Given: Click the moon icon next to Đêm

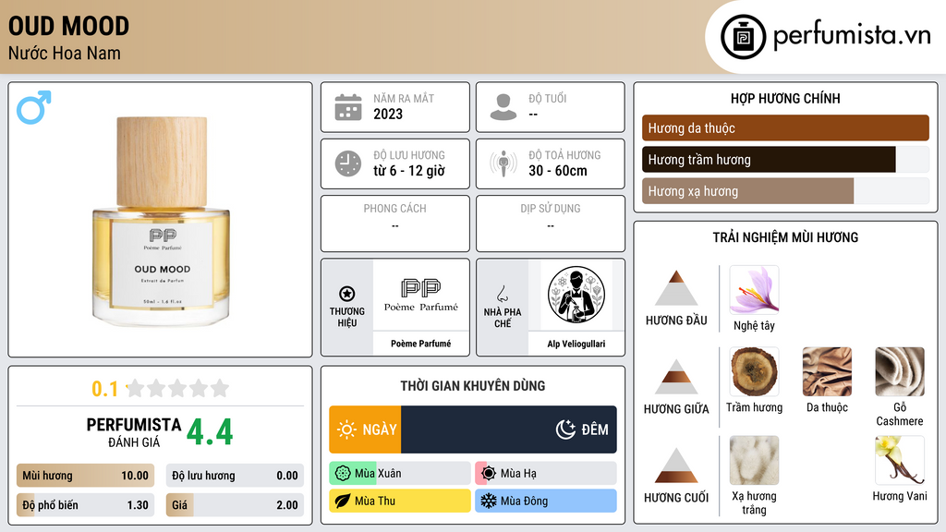Looking at the screenshot, I should coord(565,429).
